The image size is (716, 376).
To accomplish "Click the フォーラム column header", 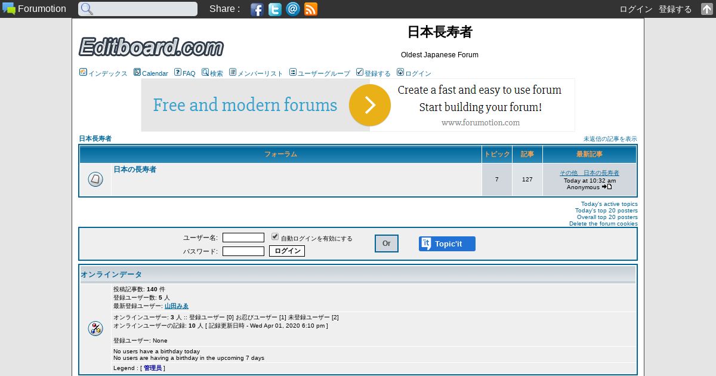I will [281, 155].
